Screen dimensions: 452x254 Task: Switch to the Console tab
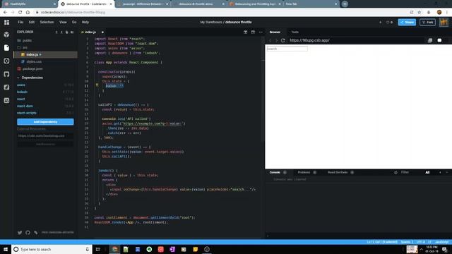[x=275, y=172]
